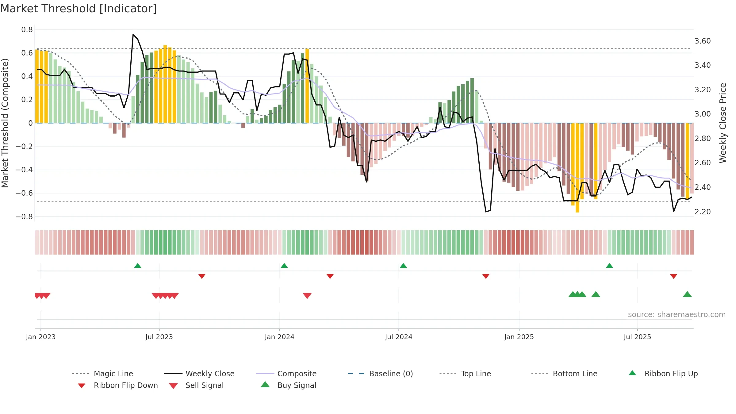
Task: Click the lowest yellow bar in spring 2025
Action: (577, 168)
